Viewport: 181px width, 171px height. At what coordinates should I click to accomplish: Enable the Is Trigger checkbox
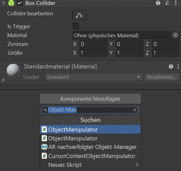76,26
